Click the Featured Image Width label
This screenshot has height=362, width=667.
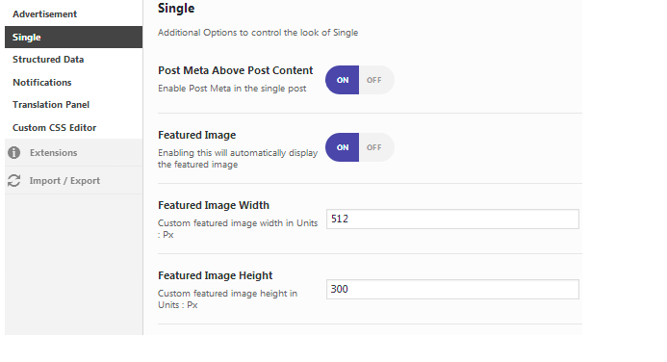214,205
